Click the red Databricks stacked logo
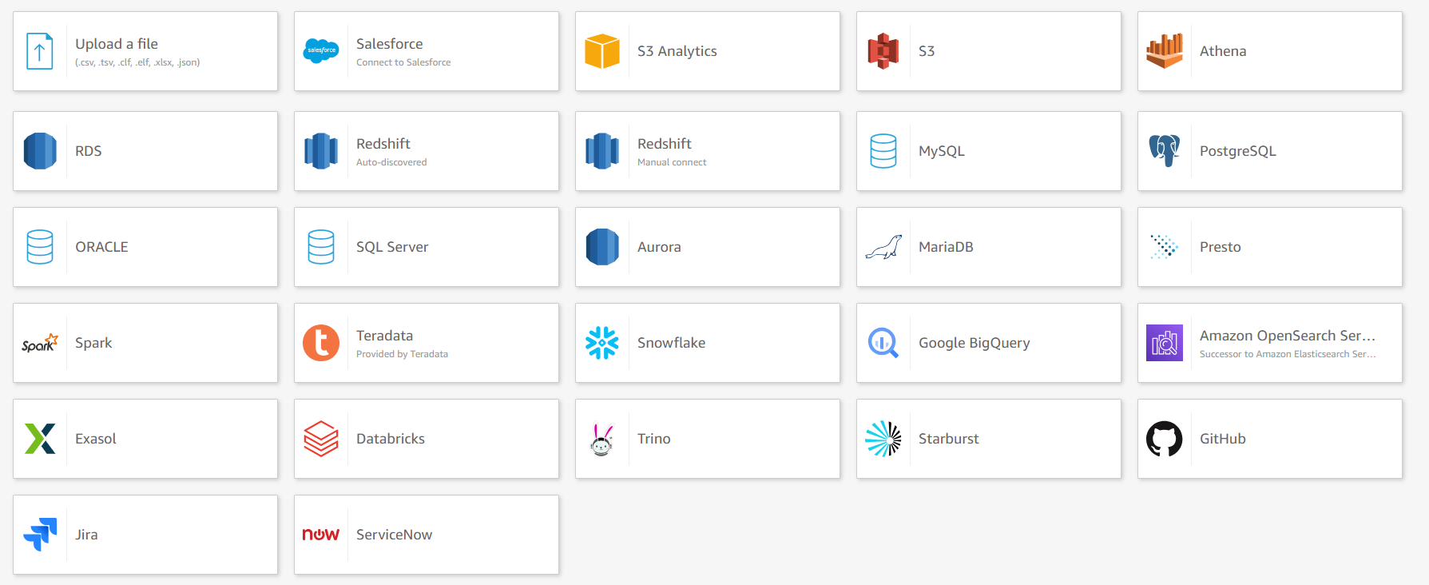Image resolution: width=1429 pixels, height=585 pixels. tap(321, 439)
